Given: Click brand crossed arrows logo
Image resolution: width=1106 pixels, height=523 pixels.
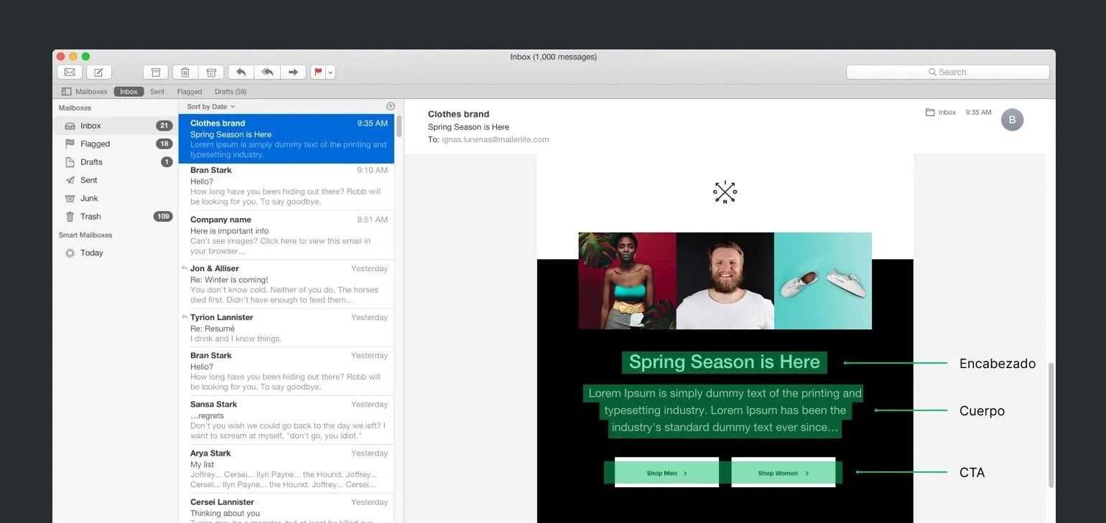Looking at the screenshot, I should coord(725,192).
